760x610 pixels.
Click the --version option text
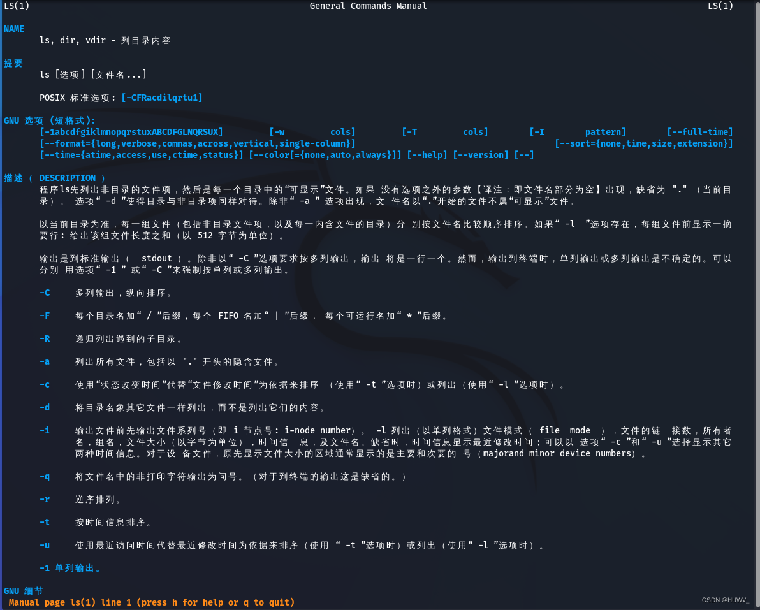tap(481, 155)
